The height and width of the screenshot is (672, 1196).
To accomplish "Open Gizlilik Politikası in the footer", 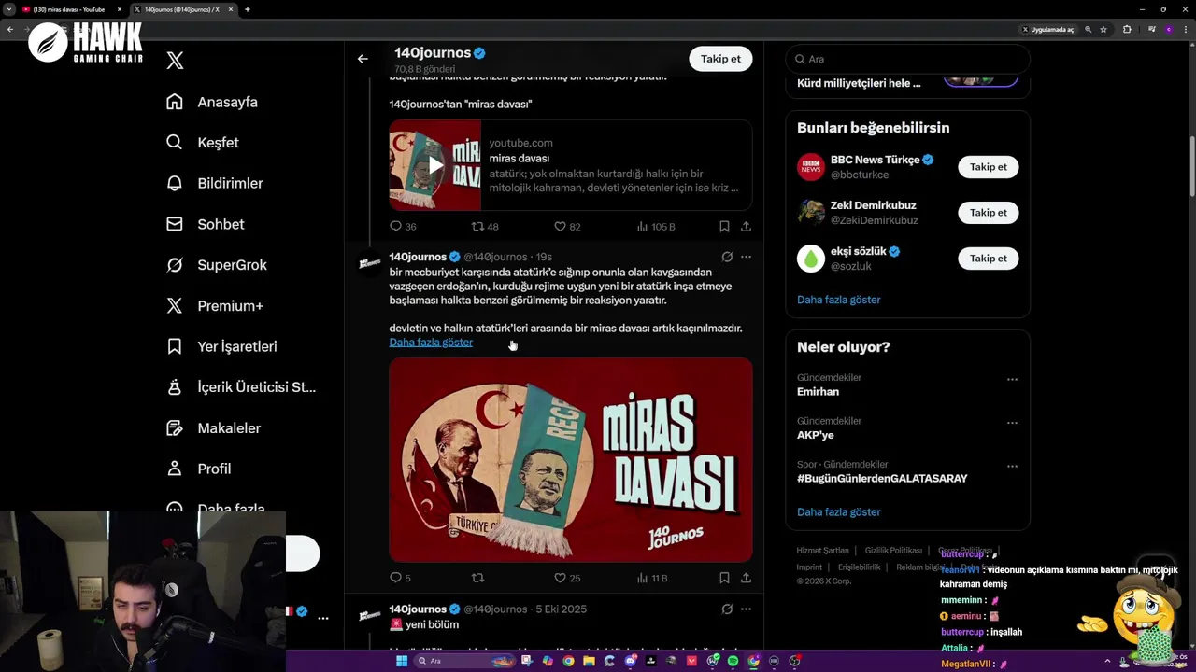I will 893,551.
